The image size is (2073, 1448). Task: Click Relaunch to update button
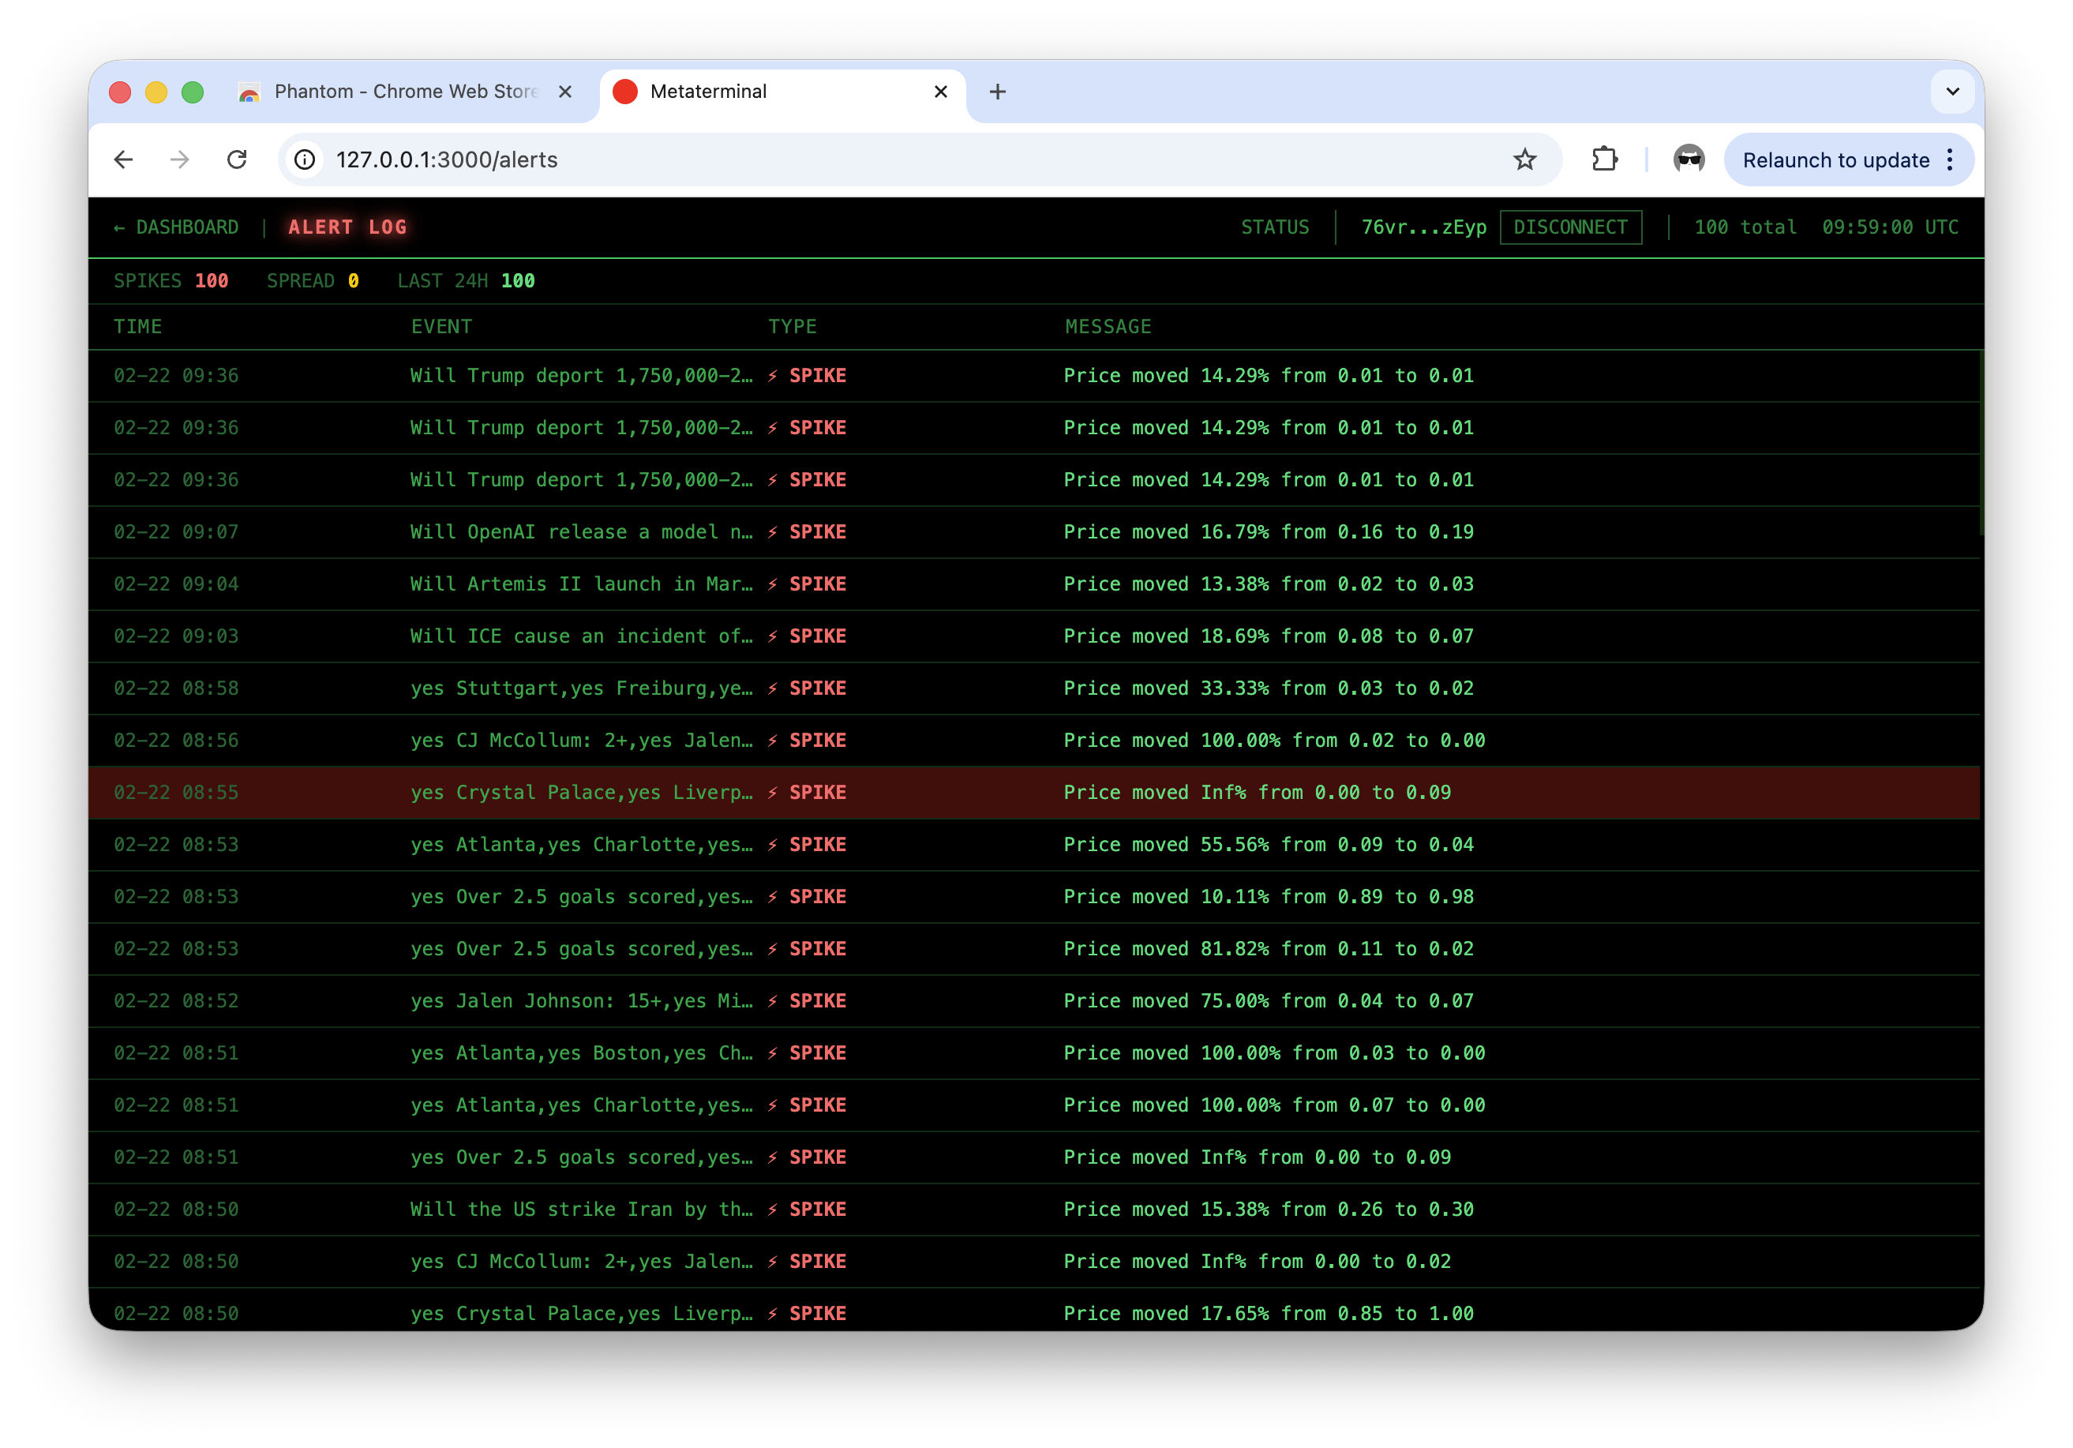point(1835,159)
